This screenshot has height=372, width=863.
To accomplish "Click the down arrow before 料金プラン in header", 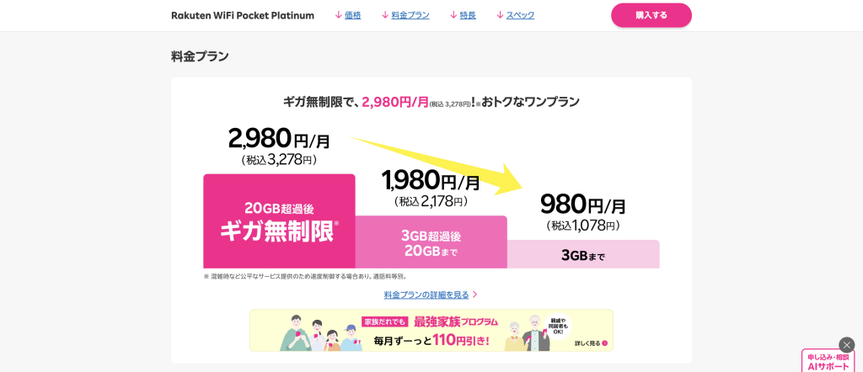I will tap(385, 15).
